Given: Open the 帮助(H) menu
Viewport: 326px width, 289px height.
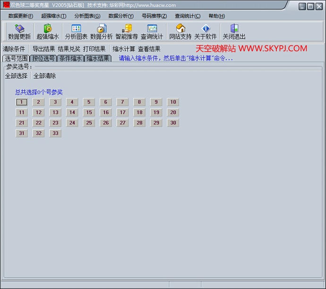Looking at the screenshot, I should pos(216,16).
